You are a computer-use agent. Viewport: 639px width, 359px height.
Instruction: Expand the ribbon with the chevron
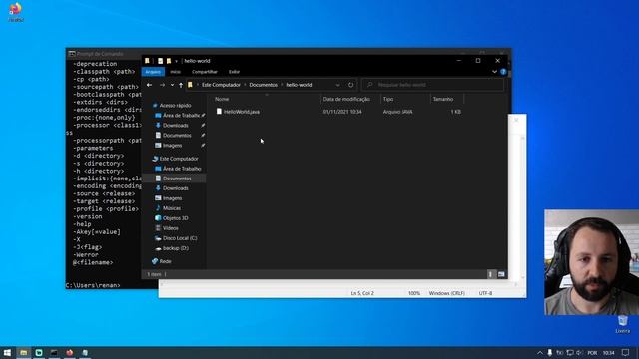pyautogui.click(x=494, y=72)
